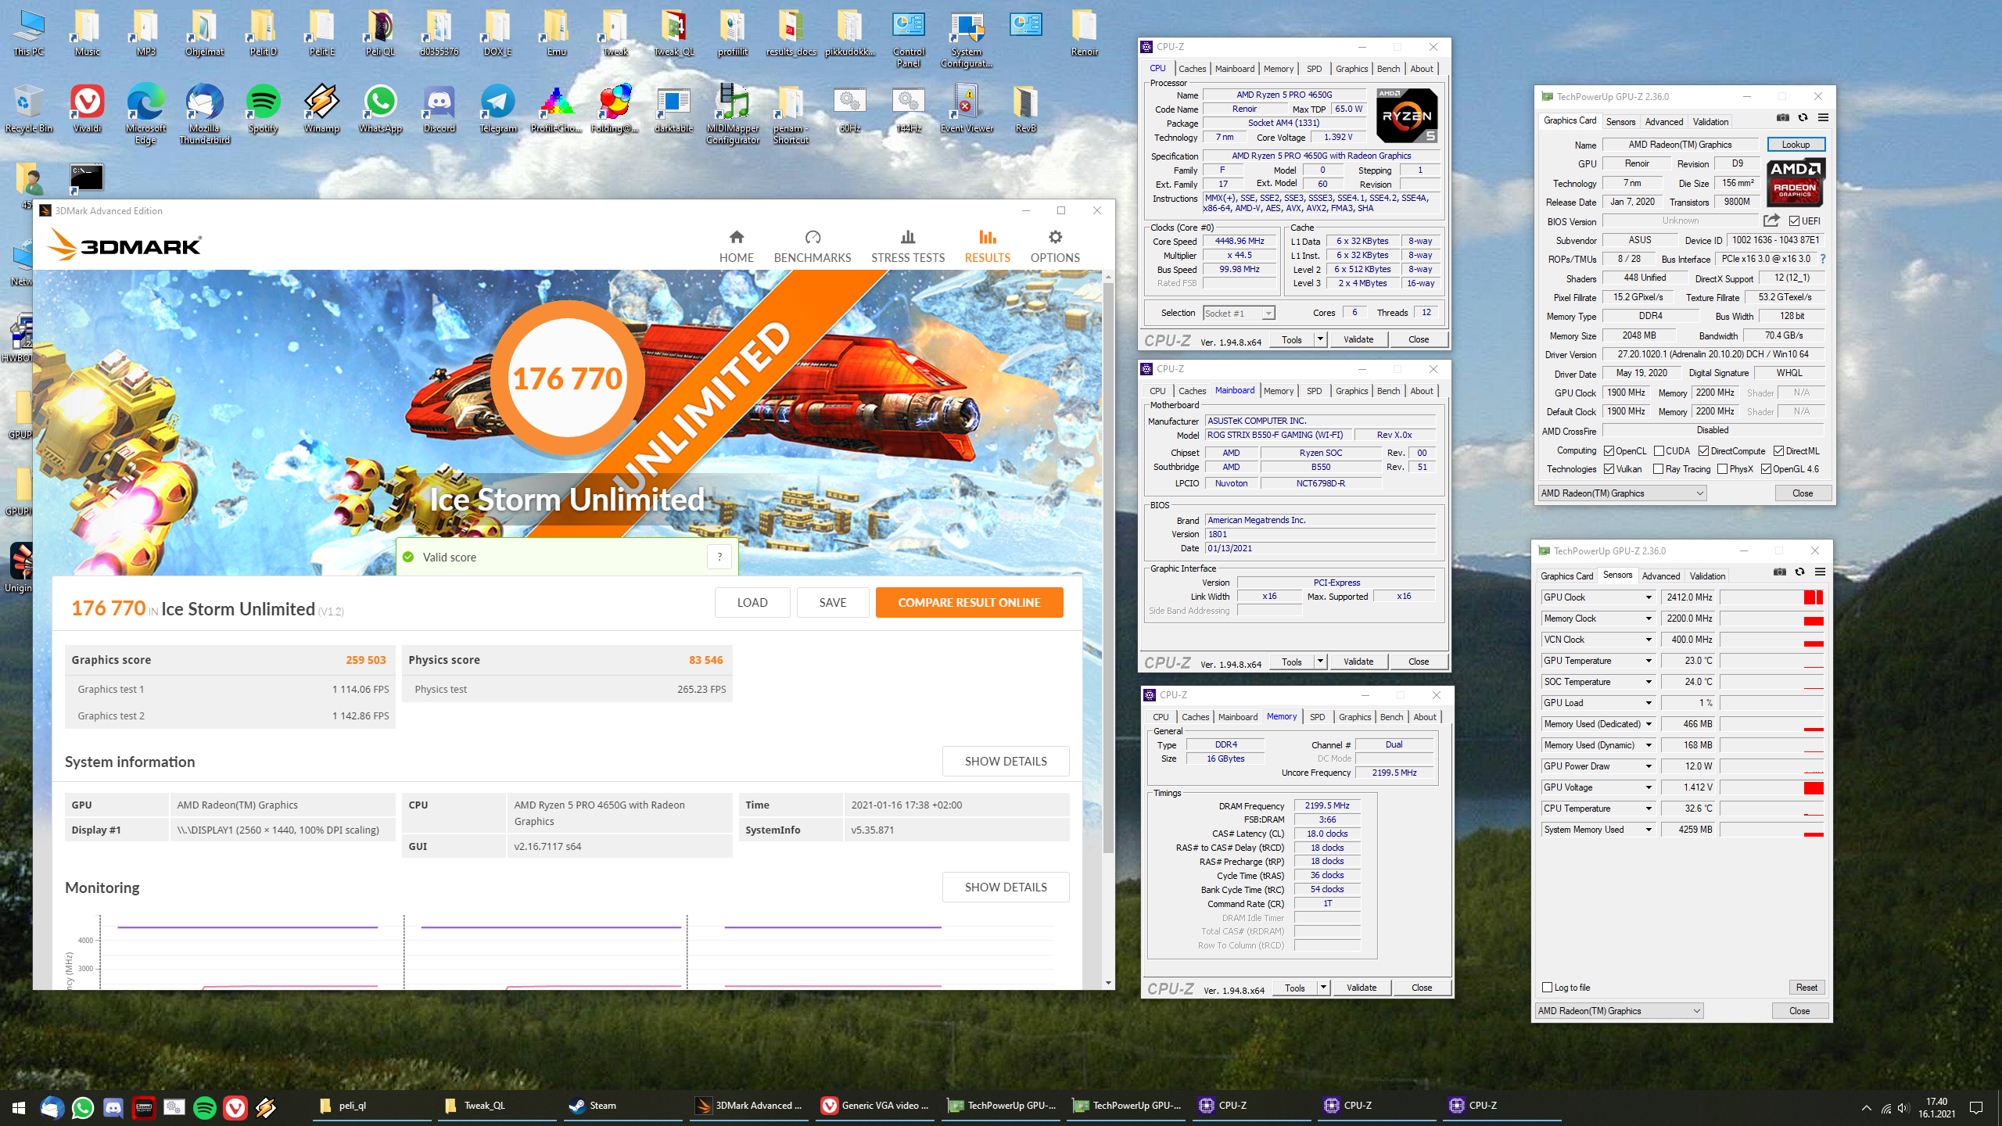Launch the Telegram desktop icon
The height and width of the screenshot is (1126, 2002).
pos(497,108)
